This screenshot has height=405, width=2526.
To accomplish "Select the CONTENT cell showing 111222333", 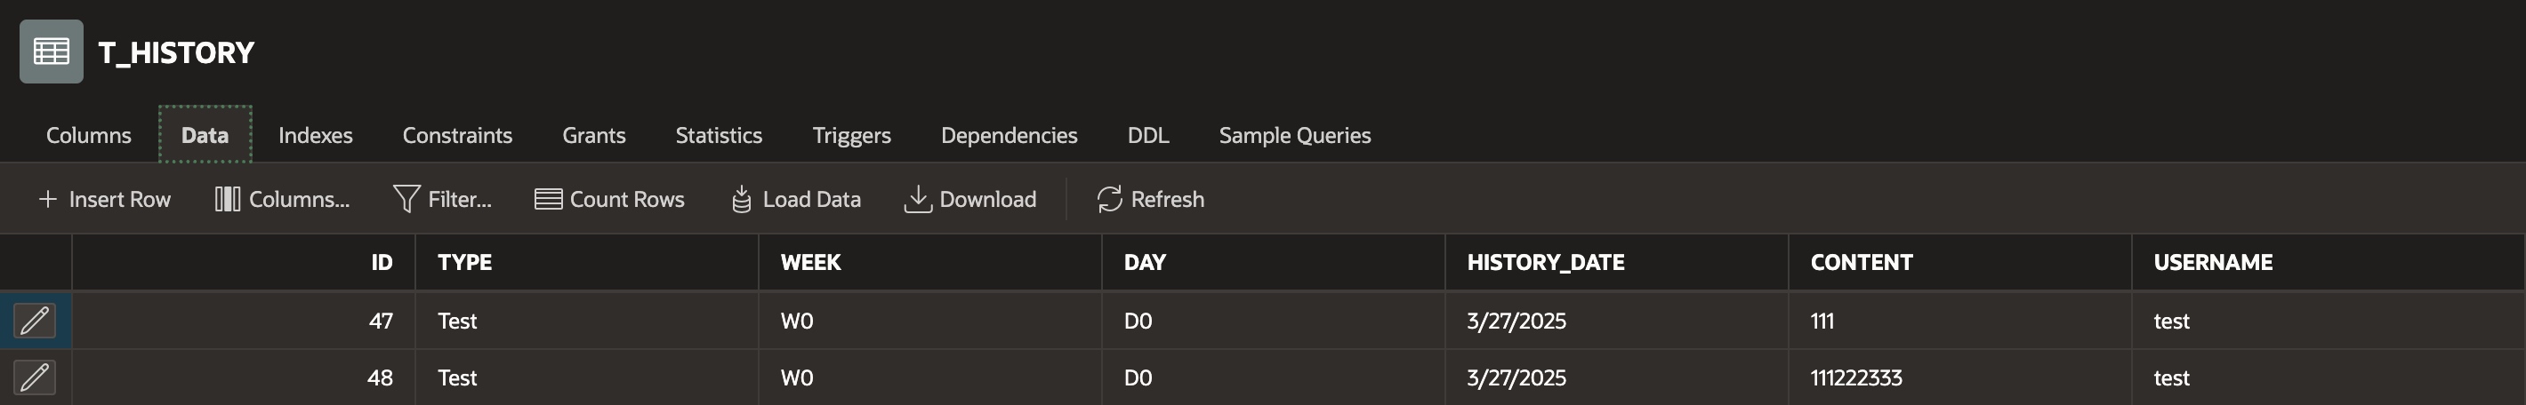I will (x=1855, y=377).
